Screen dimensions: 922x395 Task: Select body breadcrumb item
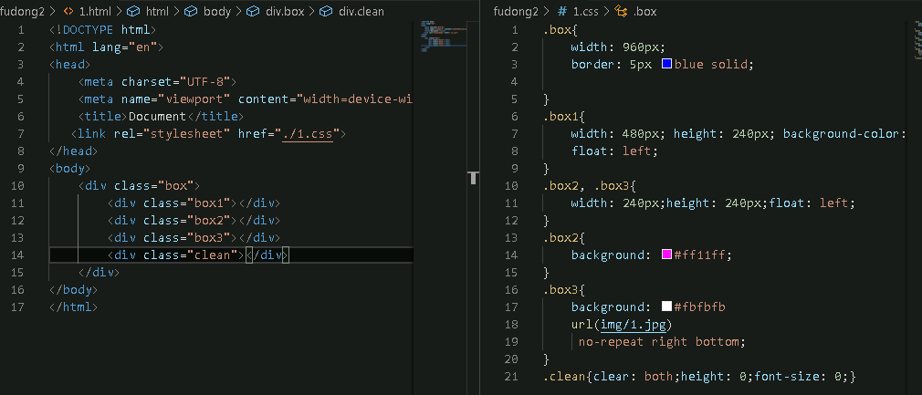217,11
